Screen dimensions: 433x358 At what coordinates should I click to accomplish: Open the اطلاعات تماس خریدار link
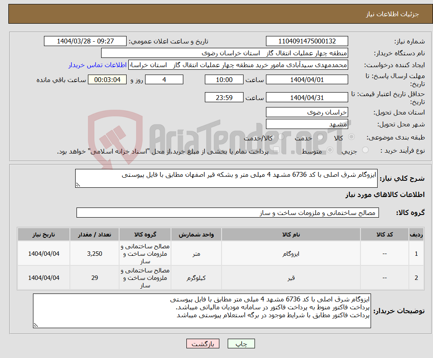coord(98,65)
